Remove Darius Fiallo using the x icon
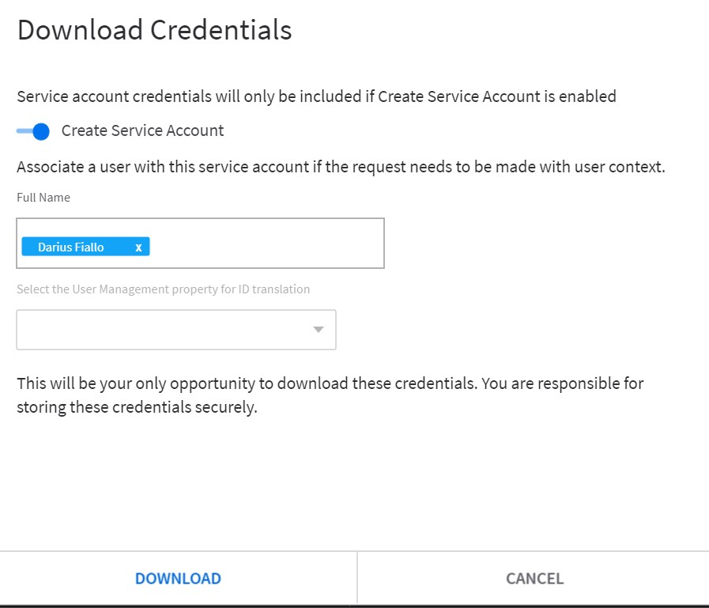 [x=138, y=247]
